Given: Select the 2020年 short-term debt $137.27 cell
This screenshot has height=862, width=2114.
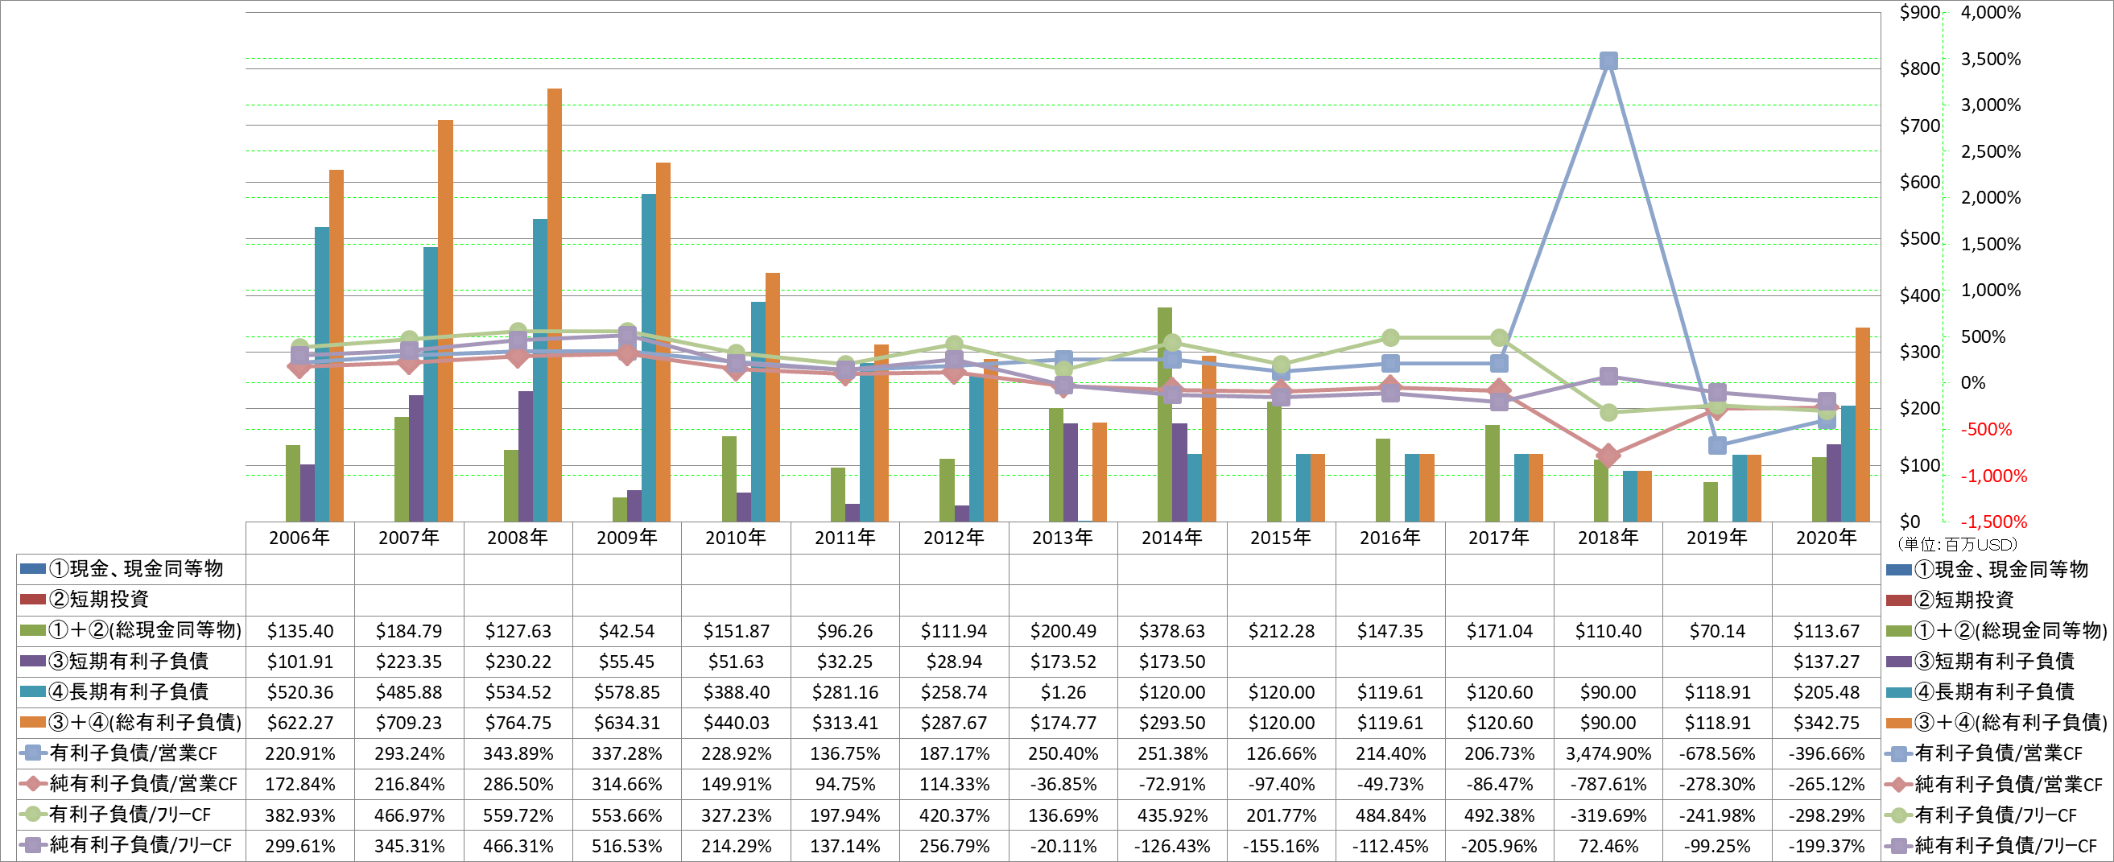Looking at the screenshot, I should (x=1826, y=661).
